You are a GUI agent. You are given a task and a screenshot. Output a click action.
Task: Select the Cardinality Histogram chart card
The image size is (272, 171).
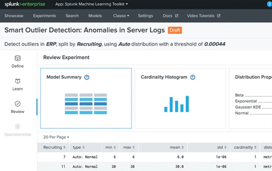click(x=180, y=98)
